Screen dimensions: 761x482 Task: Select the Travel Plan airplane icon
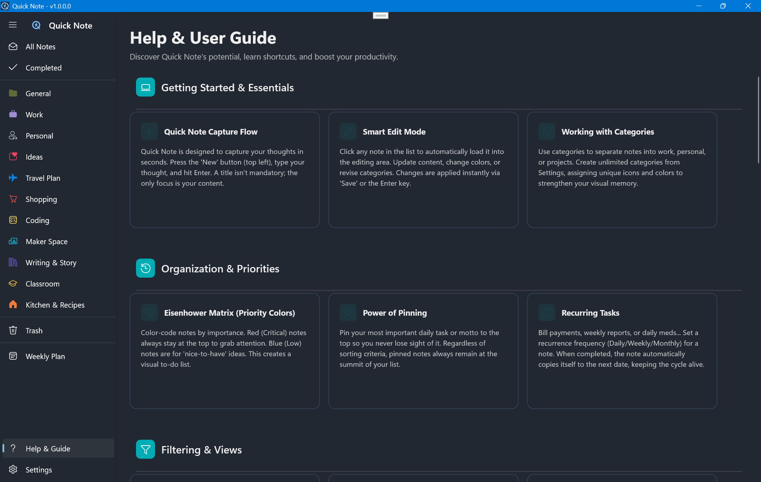[13, 178]
